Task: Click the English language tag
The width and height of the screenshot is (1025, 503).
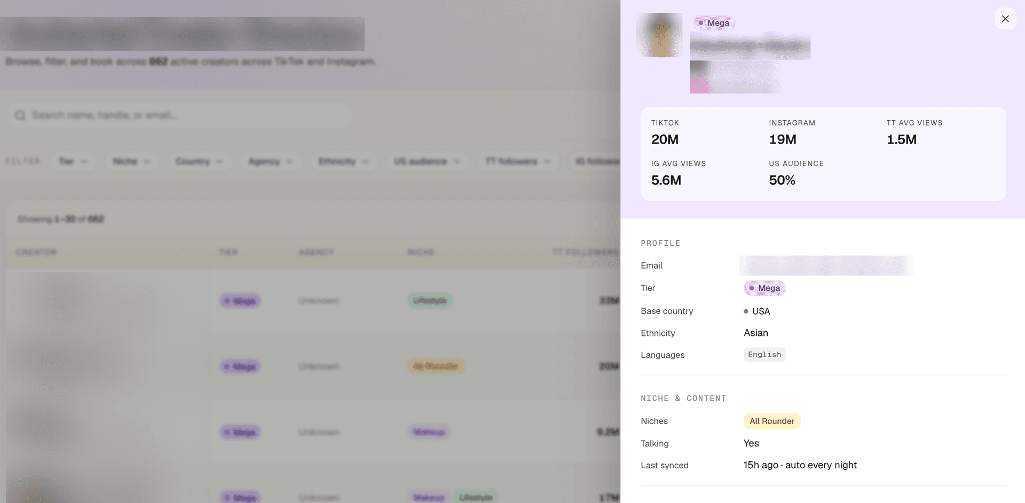Action: pos(764,355)
